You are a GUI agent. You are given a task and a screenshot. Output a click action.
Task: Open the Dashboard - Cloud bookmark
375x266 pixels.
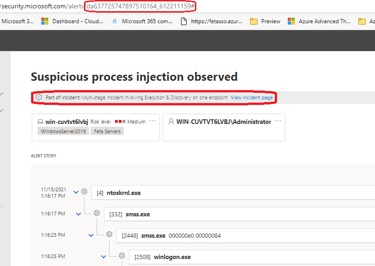[72, 21]
